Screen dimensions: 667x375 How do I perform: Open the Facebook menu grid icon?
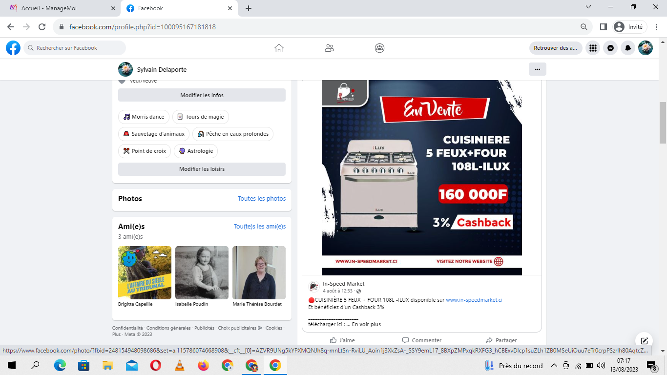tap(593, 48)
